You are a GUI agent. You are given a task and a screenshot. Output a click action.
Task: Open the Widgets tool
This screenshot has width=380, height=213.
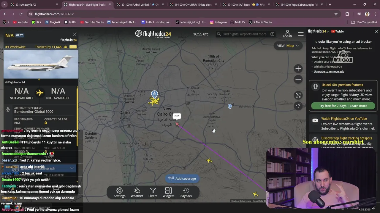[168, 192]
